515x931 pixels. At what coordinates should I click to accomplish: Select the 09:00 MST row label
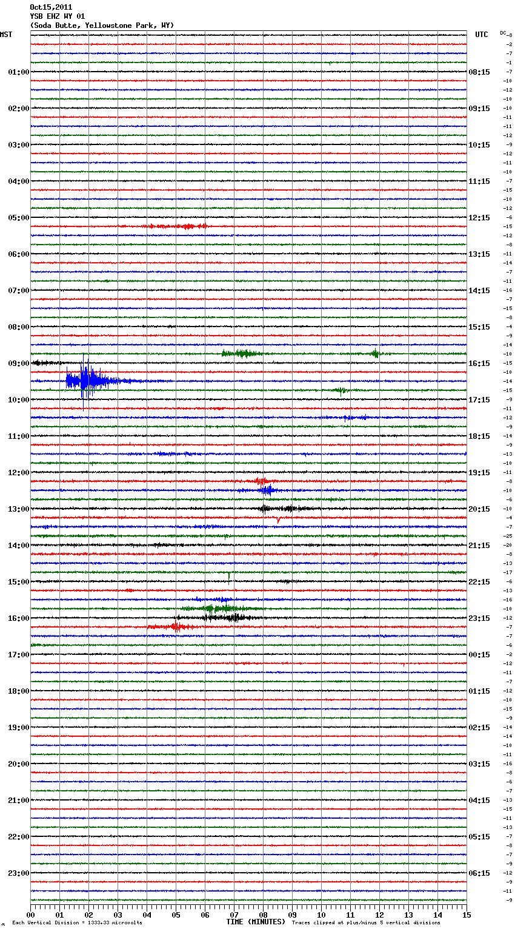pos(19,364)
